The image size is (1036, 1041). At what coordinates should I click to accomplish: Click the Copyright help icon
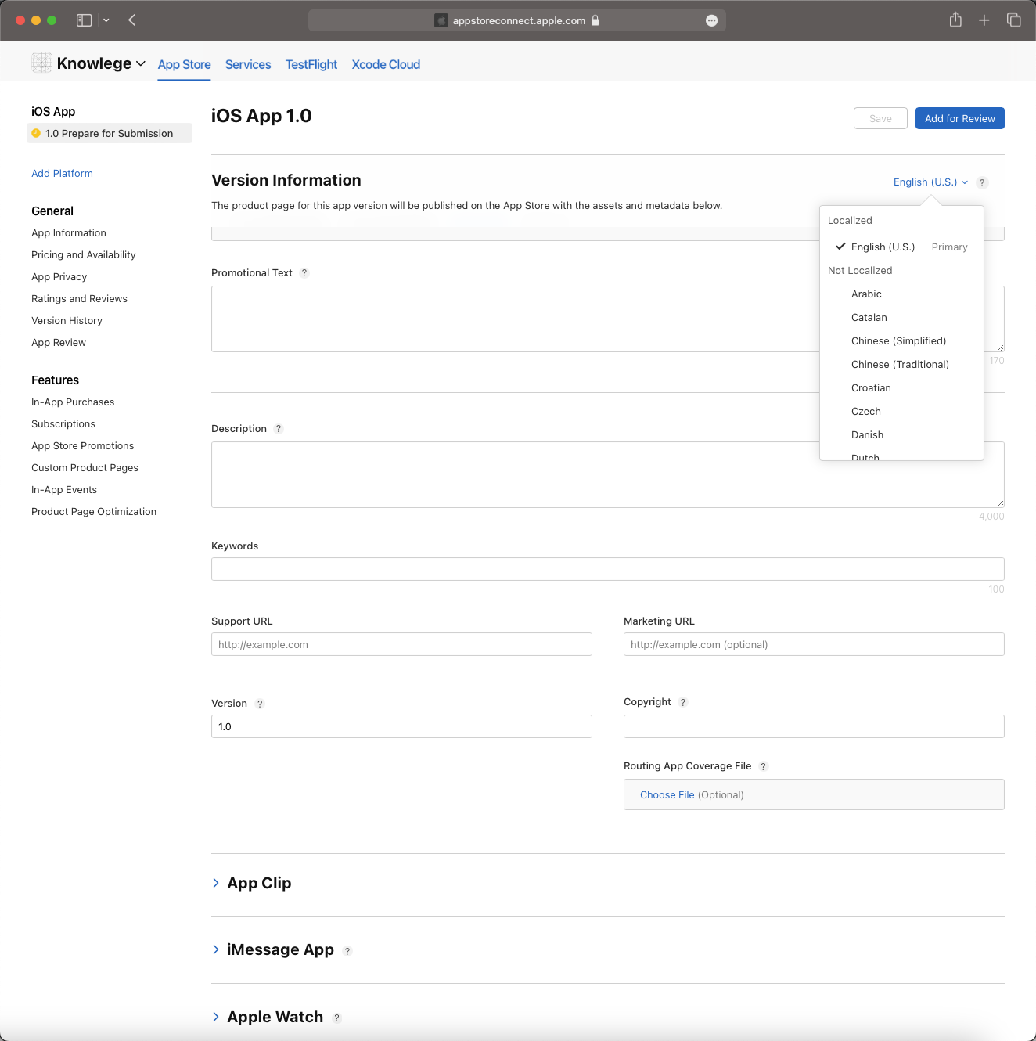(683, 702)
